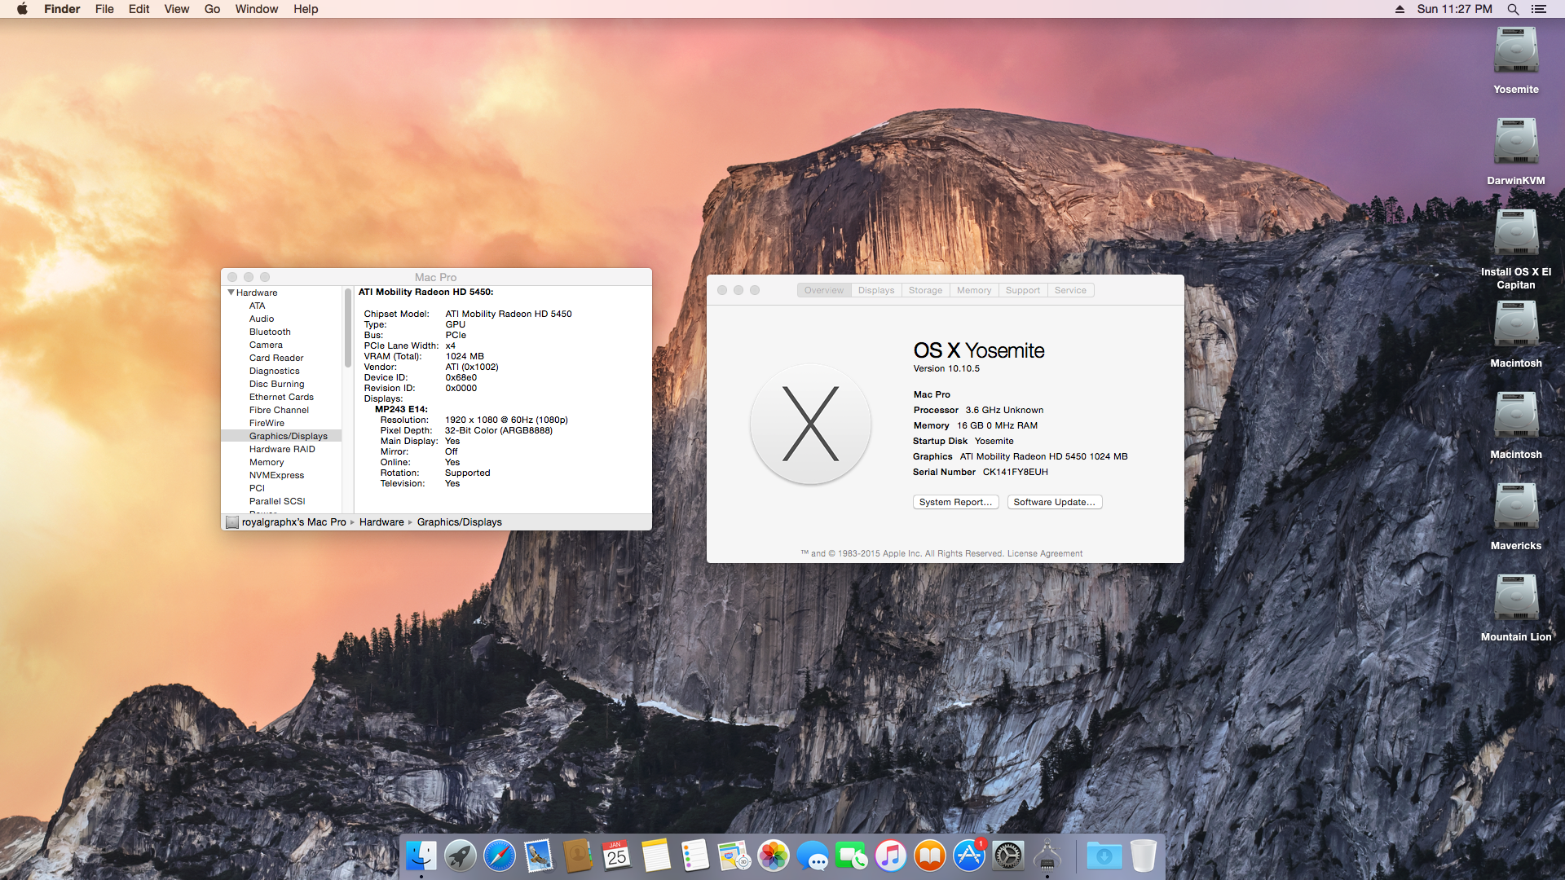Click the Software Update button
This screenshot has width=1565, height=880.
[x=1054, y=502]
